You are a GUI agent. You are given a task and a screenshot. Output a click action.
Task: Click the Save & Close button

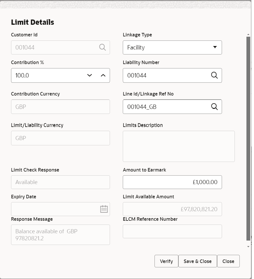coord(198,261)
